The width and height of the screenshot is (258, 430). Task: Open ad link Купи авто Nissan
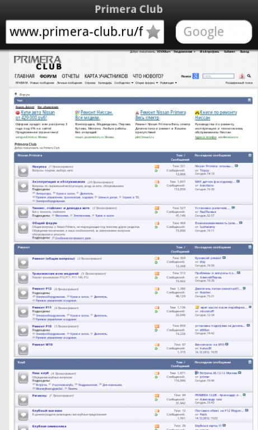pyautogui.click(x=35, y=115)
